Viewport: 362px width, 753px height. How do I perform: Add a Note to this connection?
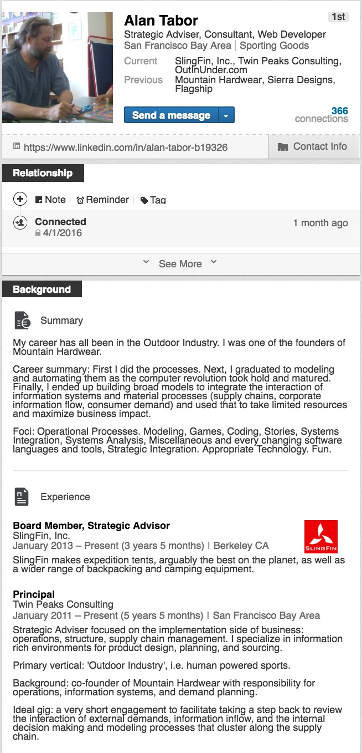[50, 200]
